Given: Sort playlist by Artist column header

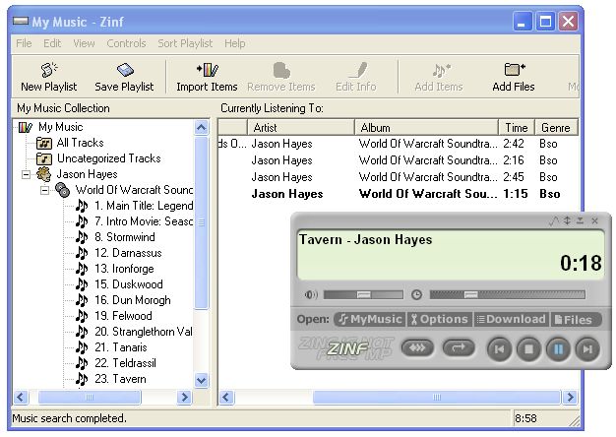Looking at the screenshot, I should 301,127.
